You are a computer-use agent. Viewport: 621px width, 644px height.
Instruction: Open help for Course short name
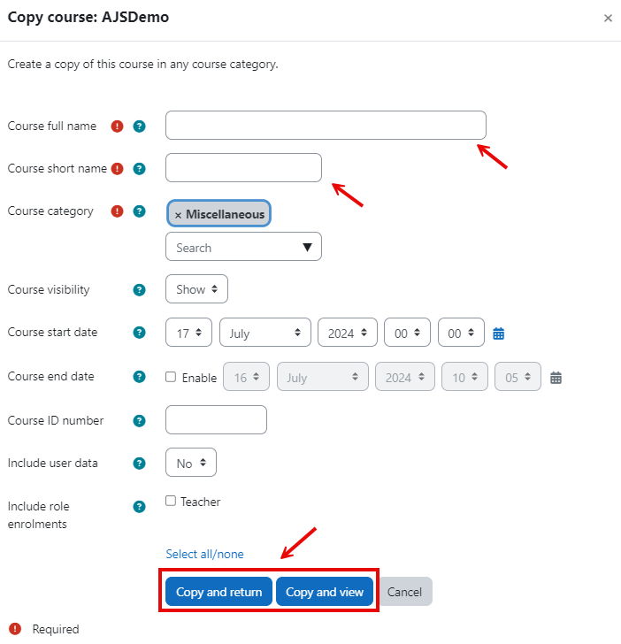click(139, 168)
